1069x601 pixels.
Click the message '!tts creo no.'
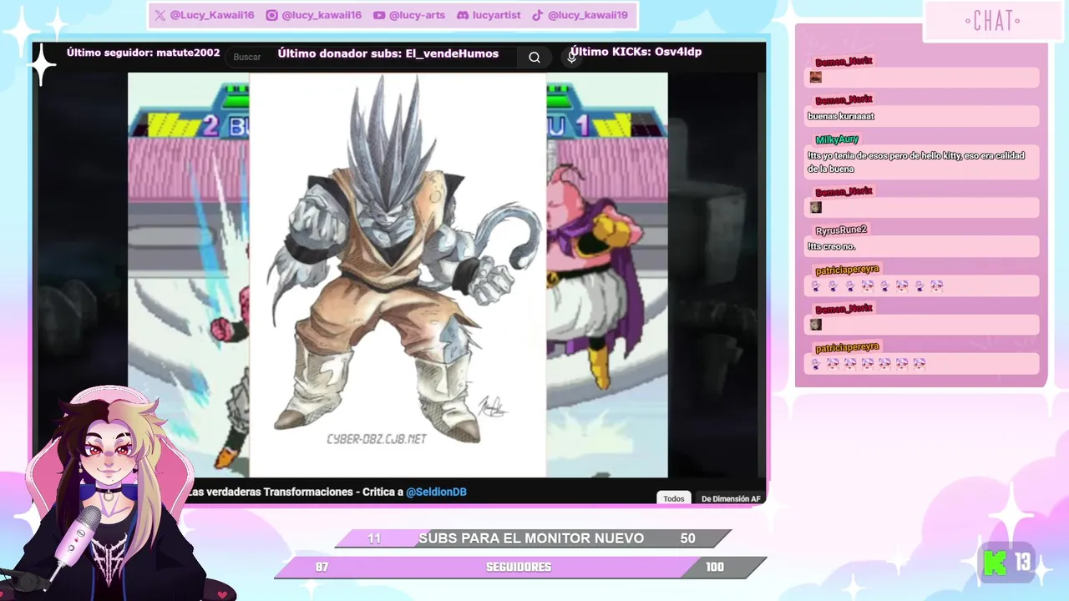click(x=832, y=246)
